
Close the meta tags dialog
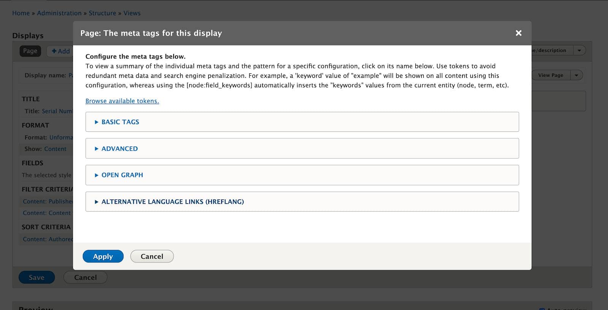pyautogui.click(x=518, y=33)
